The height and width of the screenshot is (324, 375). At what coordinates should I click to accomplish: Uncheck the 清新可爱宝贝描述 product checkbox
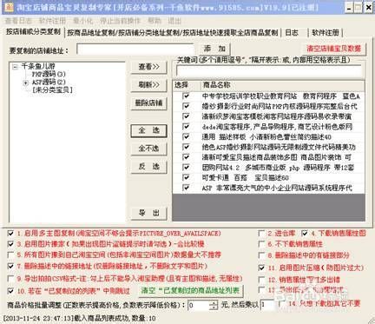(186, 157)
